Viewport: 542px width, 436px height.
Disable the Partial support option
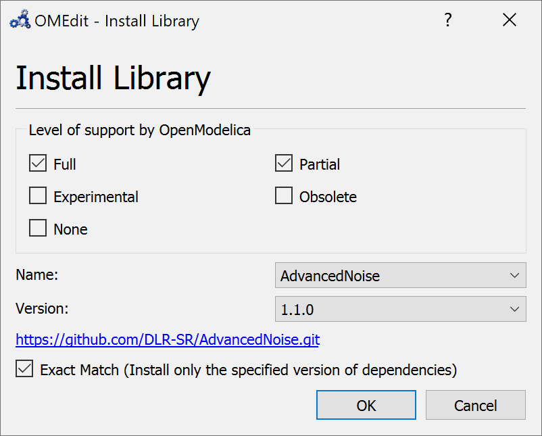(284, 163)
